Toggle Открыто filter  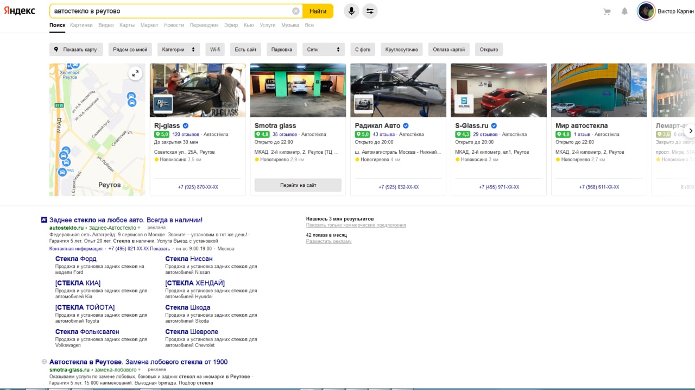click(489, 49)
